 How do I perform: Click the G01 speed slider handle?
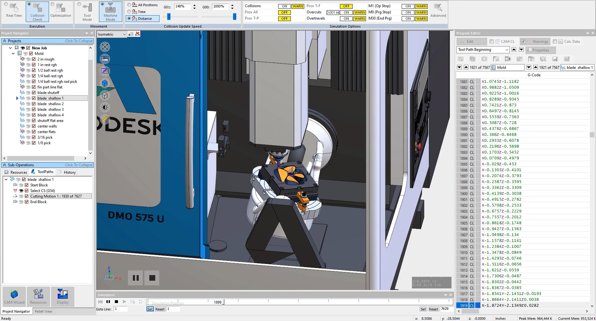tap(169, 16)
